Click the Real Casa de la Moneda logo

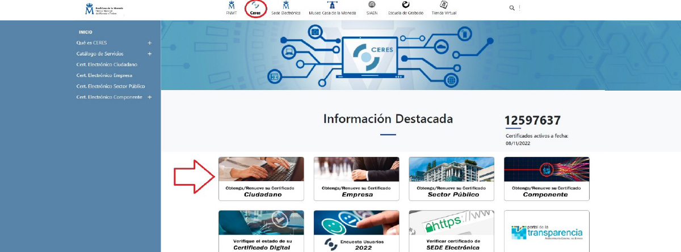tap(104, 9)
